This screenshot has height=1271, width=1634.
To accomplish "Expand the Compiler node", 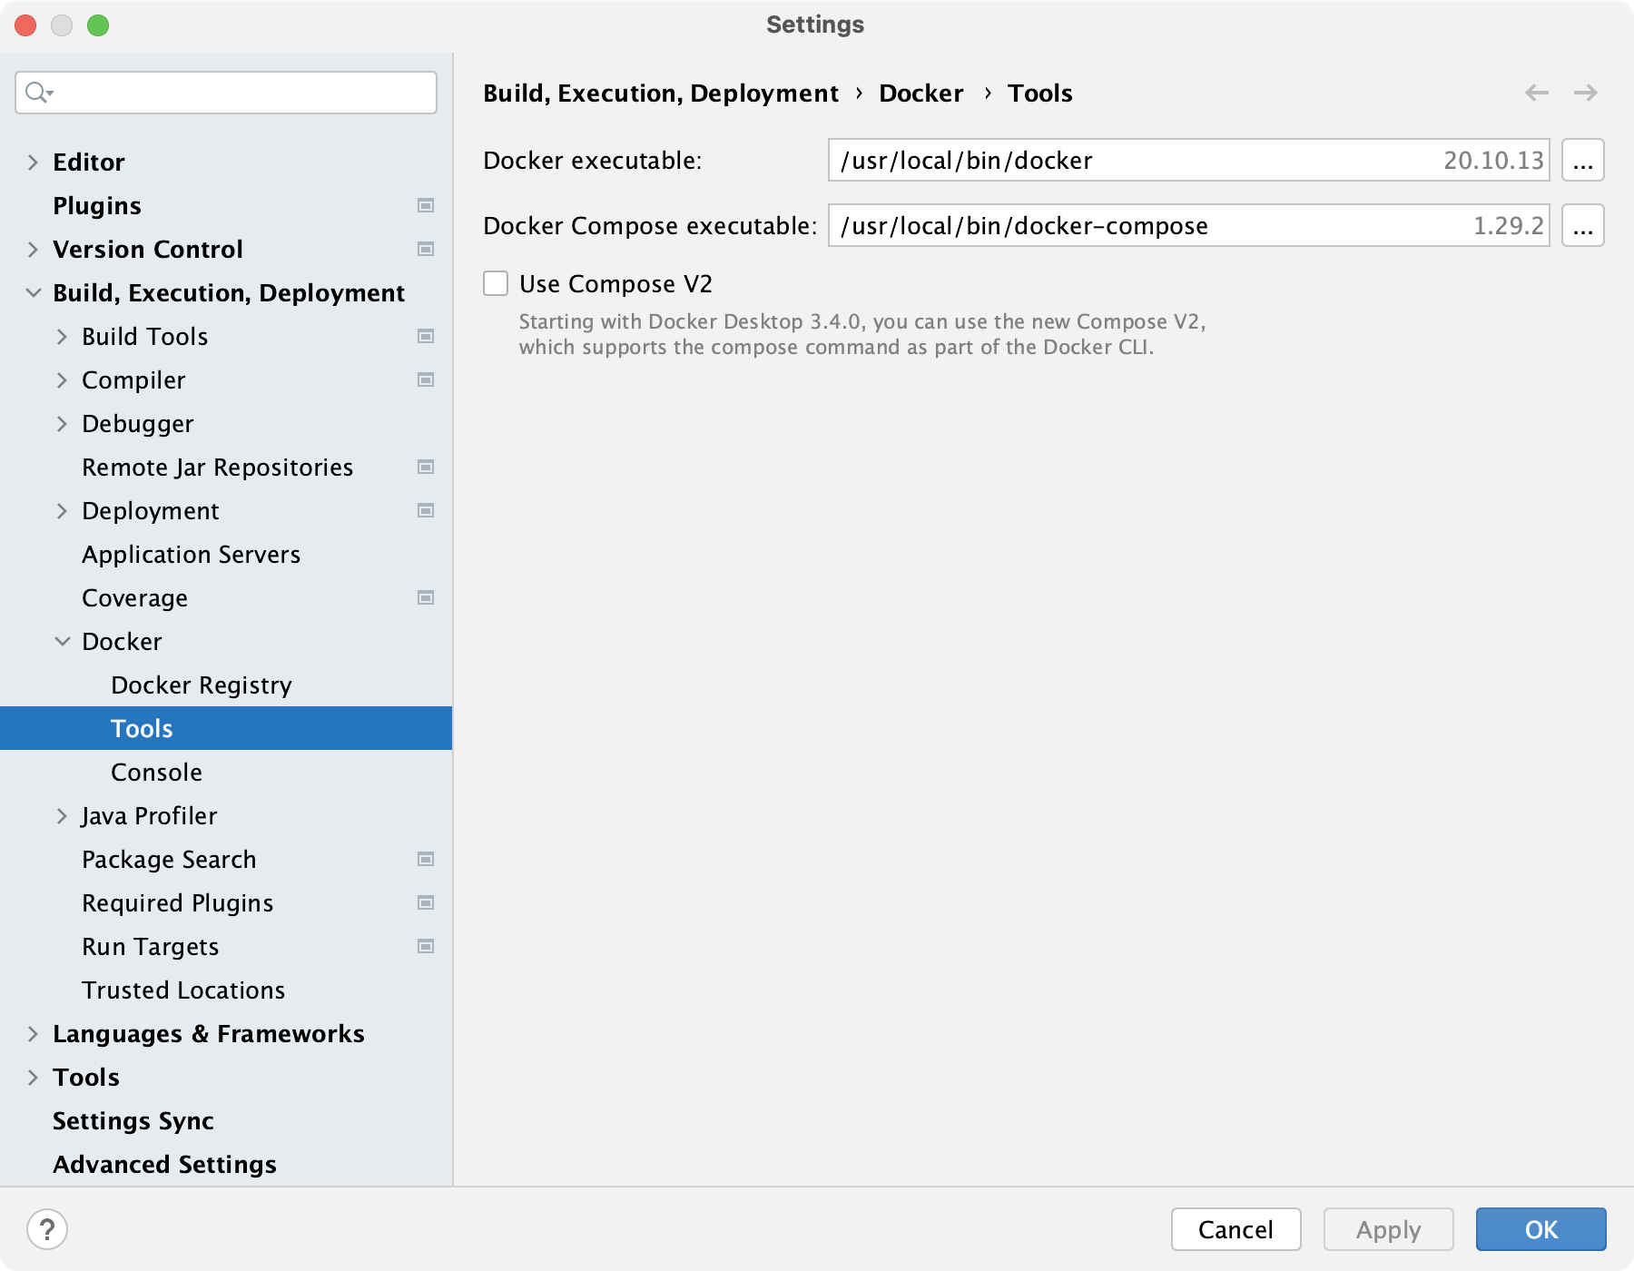I will click(x=63, y=380).
